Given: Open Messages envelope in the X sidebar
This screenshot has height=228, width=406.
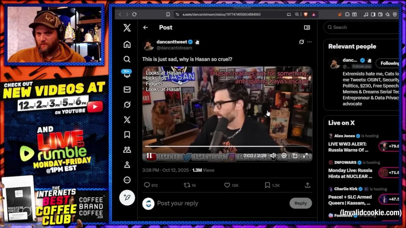Looking at the screenshot, I should click(127, 90).
